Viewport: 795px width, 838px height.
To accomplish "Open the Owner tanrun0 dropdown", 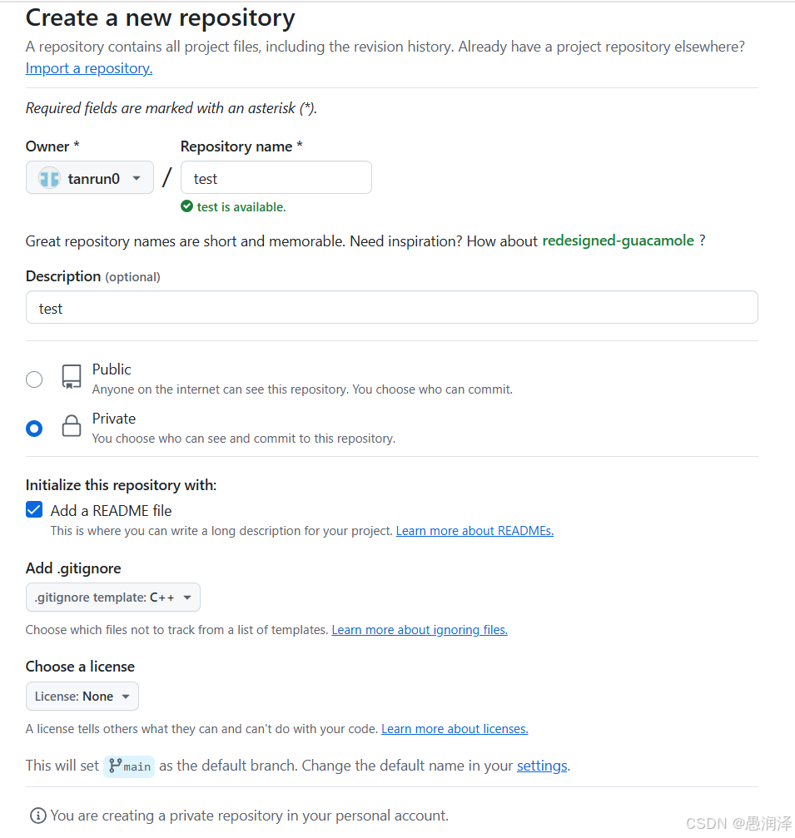I will (x=90, y=178).
